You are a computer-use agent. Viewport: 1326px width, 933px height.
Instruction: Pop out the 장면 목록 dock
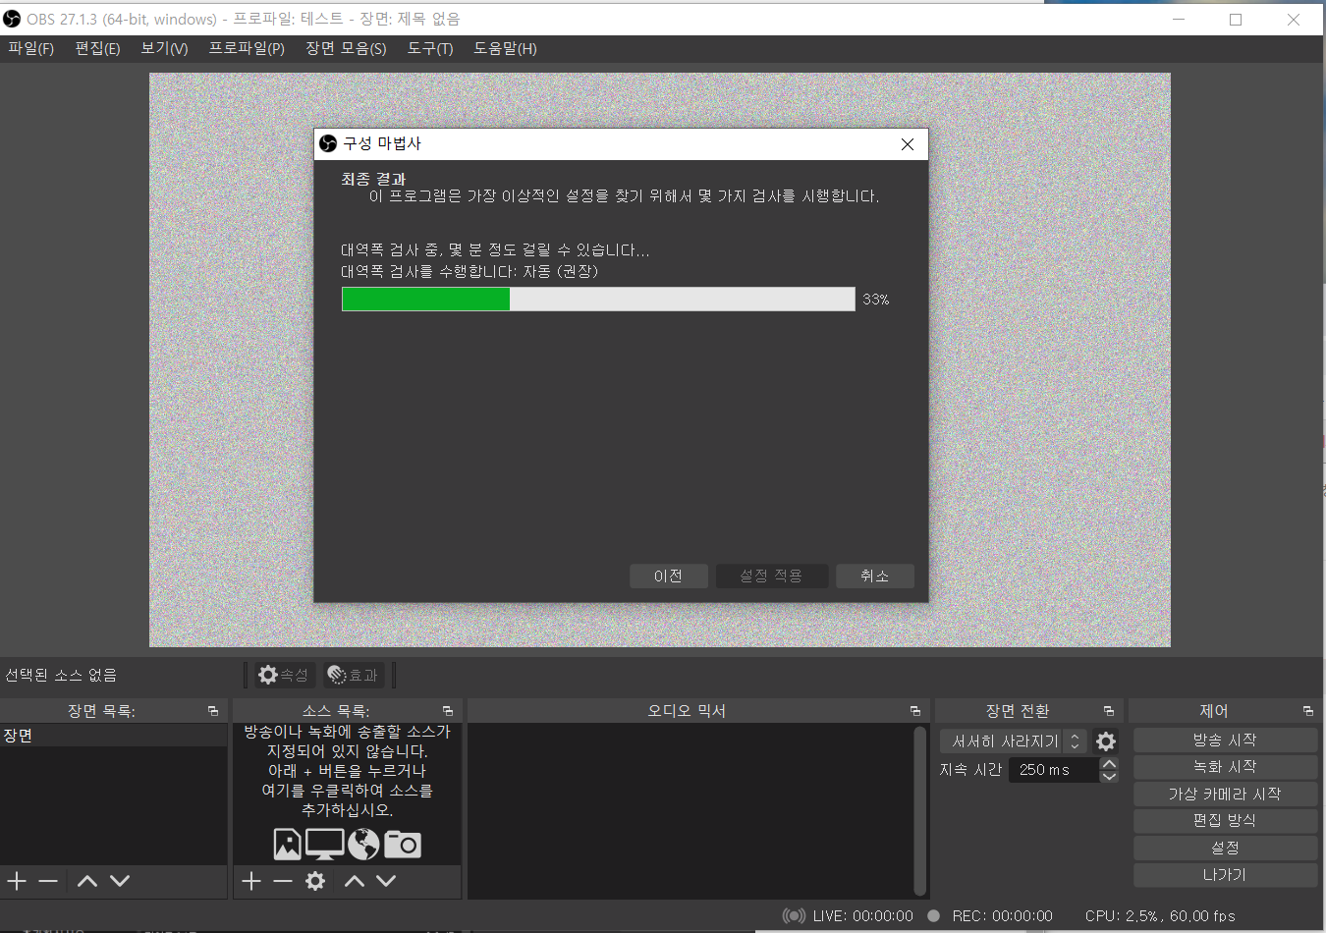(213, 711)
